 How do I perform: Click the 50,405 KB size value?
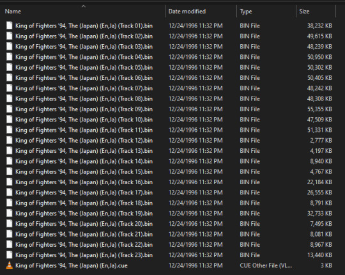pos(319,78)
